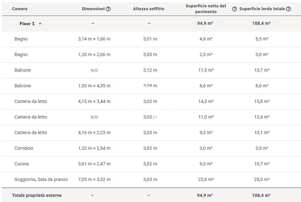
Task: Click N/D dimension of 11,0 m² Camera da letto
Action: pyautogui.click(x=94, y=117)
